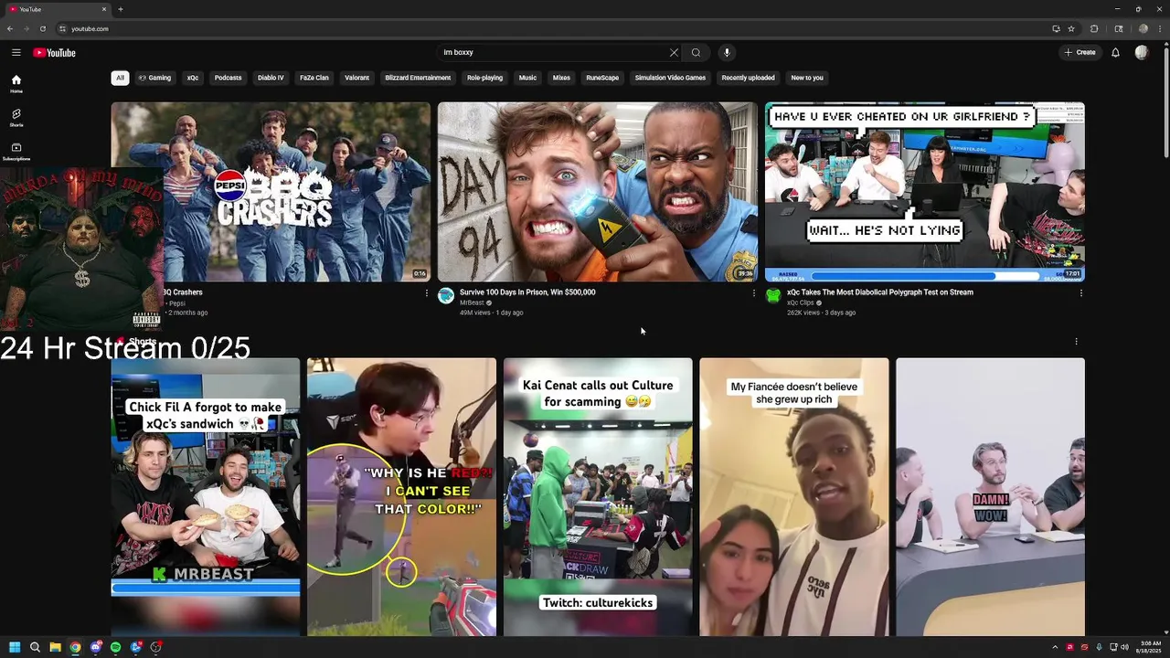Show hidden system tray icons chevron
Screen dimensions: 1170x658
point(1055,647)
